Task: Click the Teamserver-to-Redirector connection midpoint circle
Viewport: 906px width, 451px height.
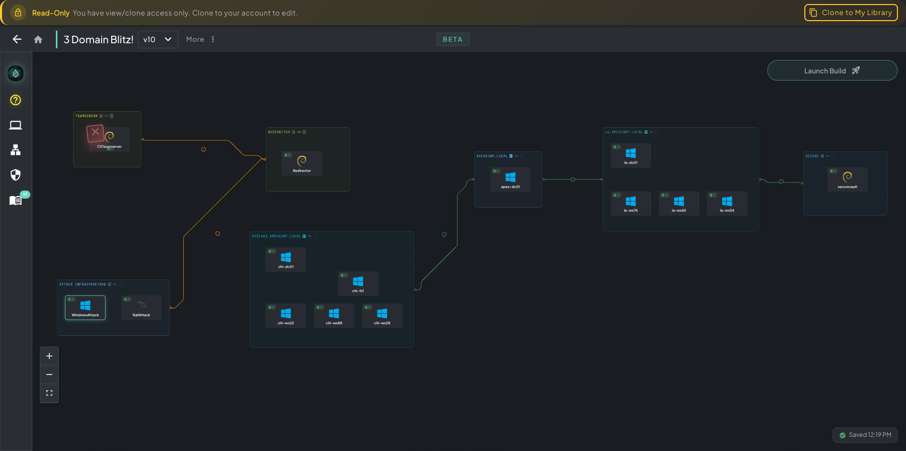Action: point(203,149)
